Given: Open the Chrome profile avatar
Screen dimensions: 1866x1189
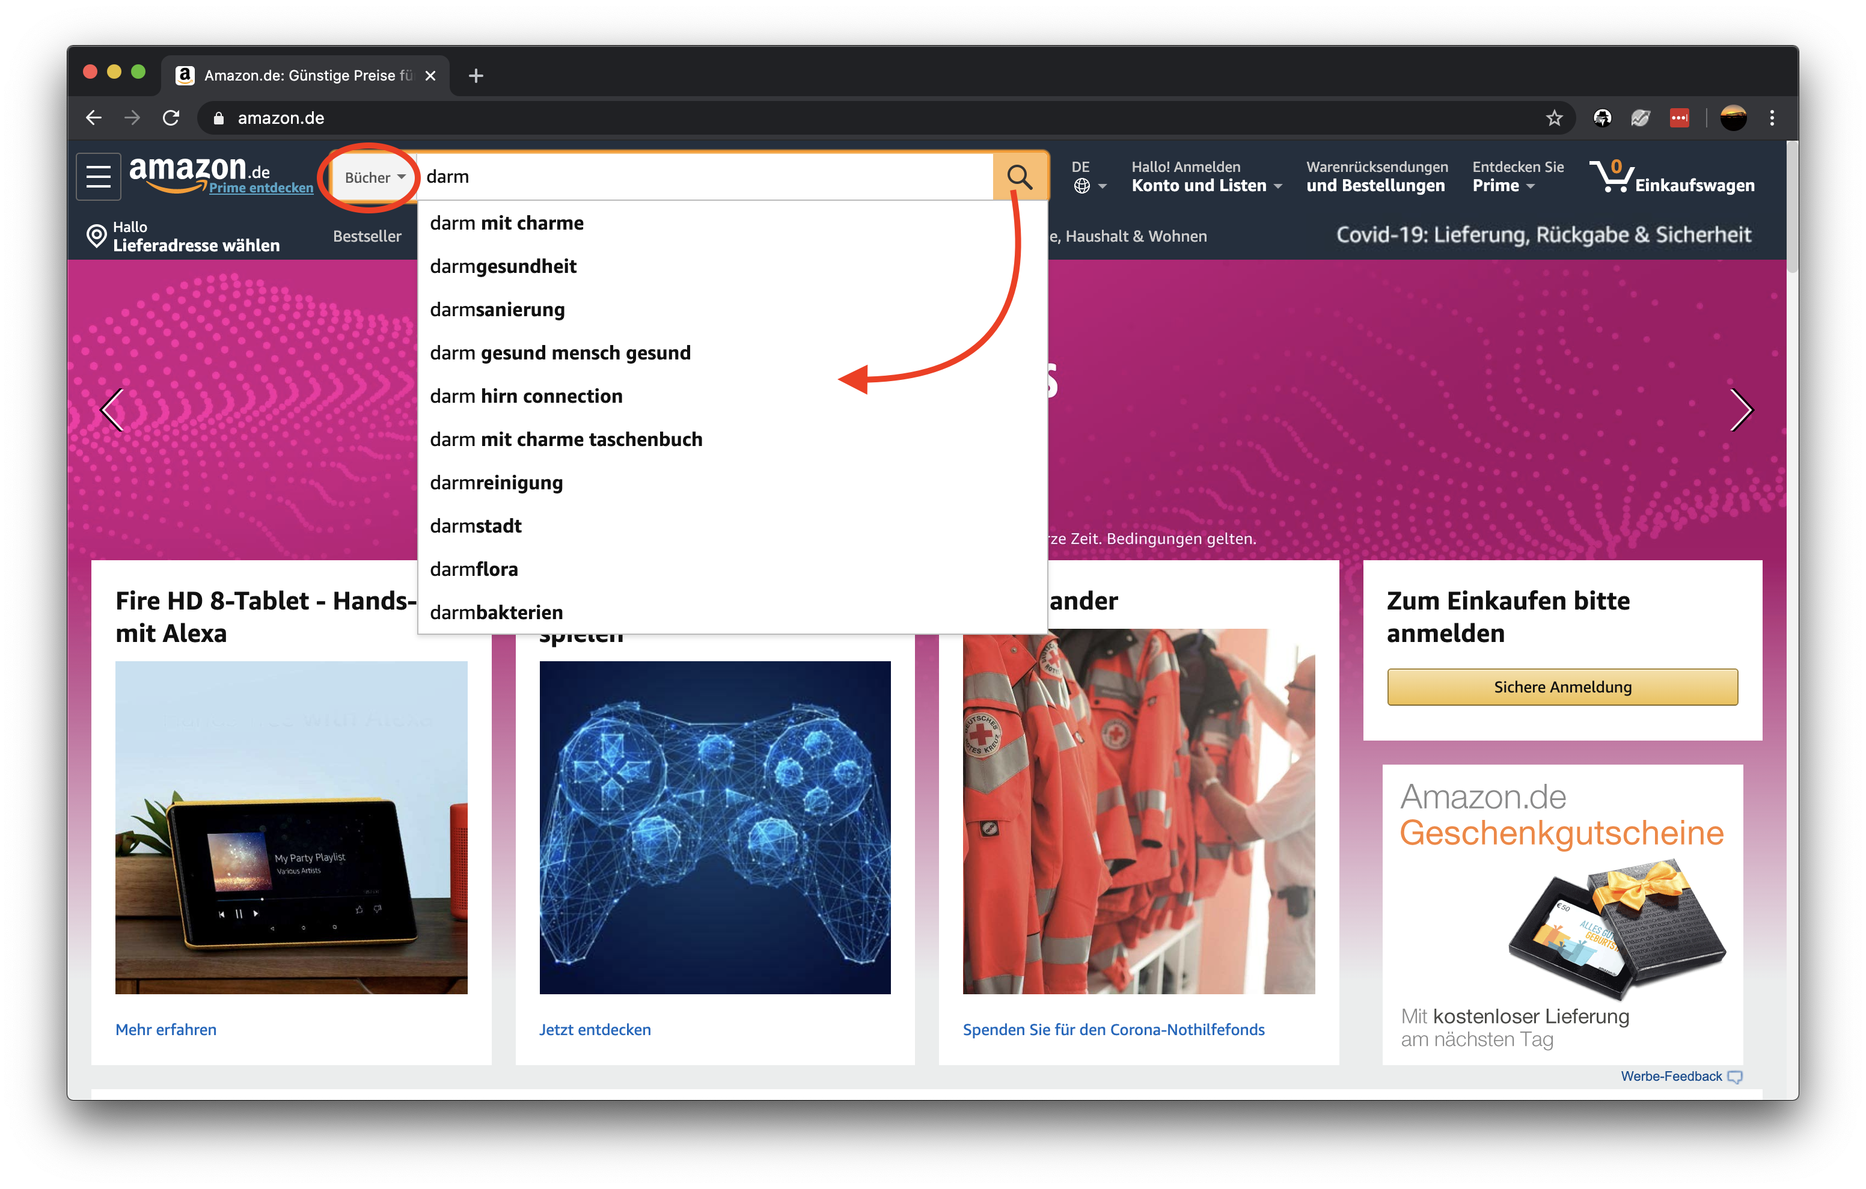Looking at the screenshot, I should (x=1734, y=118).
